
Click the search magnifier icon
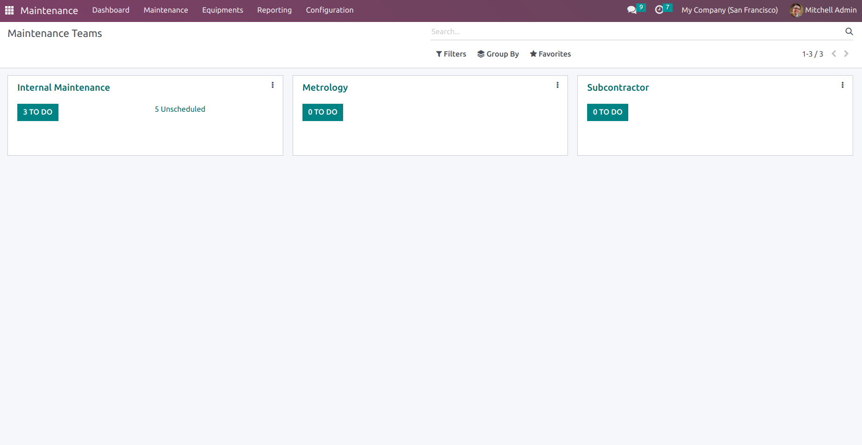(849, 31)
